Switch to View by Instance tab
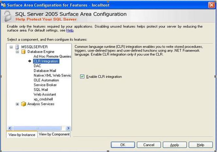The height and width of the screenshot is (152, 217). click(22, 135)
